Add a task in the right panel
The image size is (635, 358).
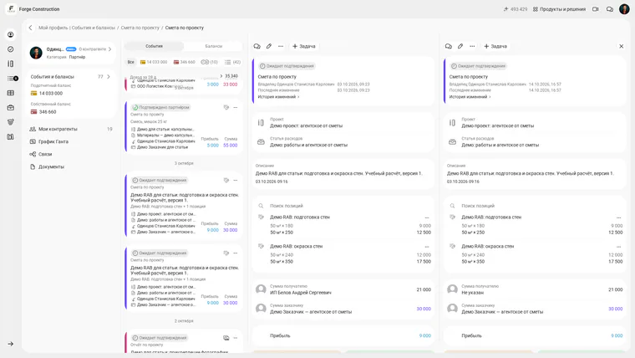pos(495,46)
